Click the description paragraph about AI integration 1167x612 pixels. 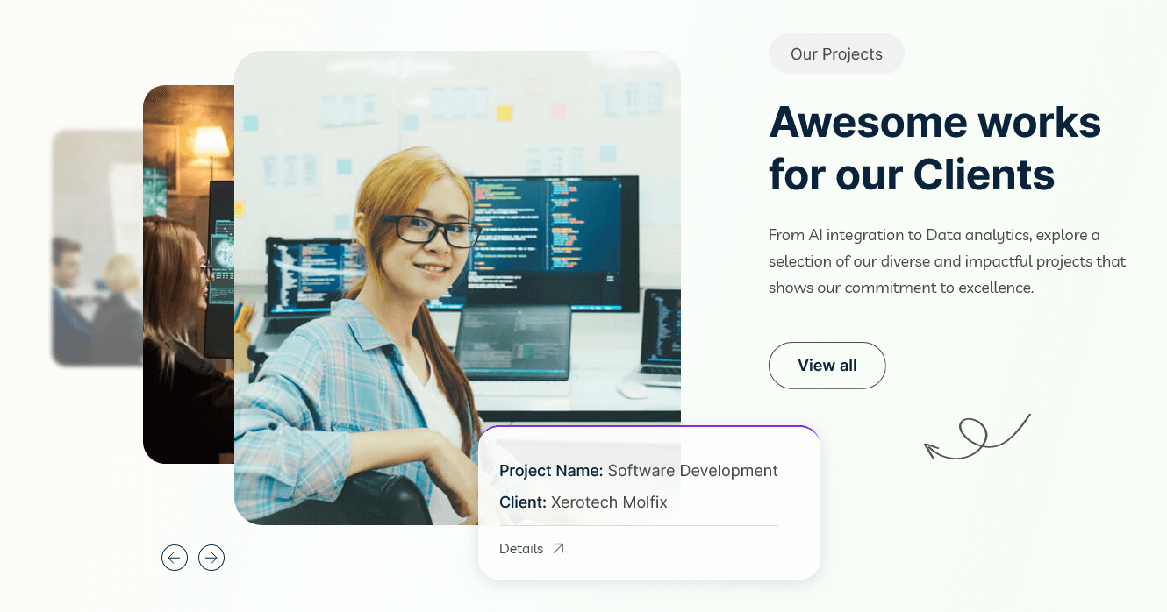point(947,260)
